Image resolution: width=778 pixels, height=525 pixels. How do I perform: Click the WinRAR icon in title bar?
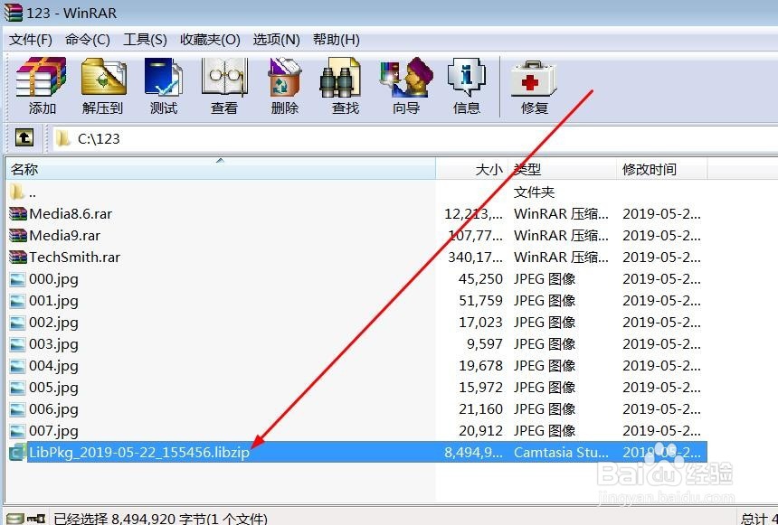tap(12, 12)
